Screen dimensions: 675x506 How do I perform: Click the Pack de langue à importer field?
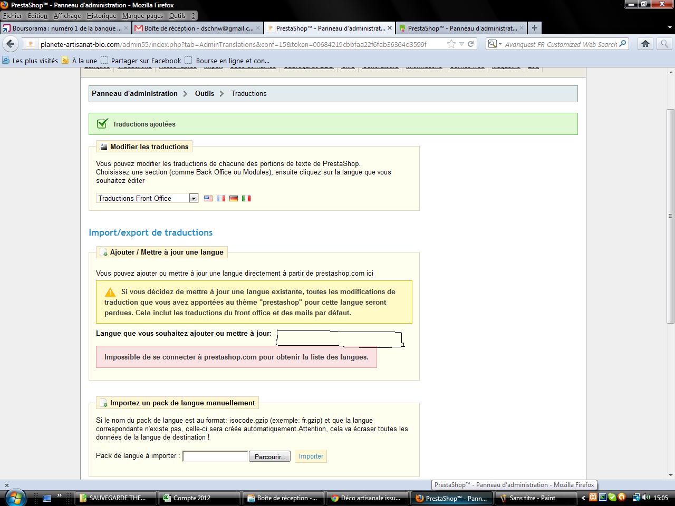tap(215, 456)
